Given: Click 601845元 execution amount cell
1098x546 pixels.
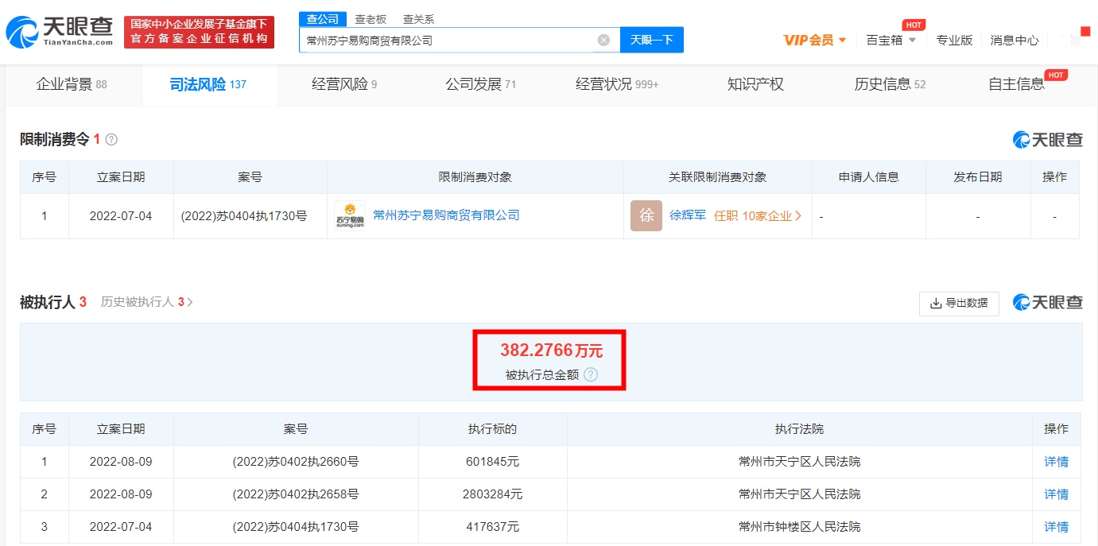Looking at the screenshot, I should pyautogui.click(x=493, y=462).
